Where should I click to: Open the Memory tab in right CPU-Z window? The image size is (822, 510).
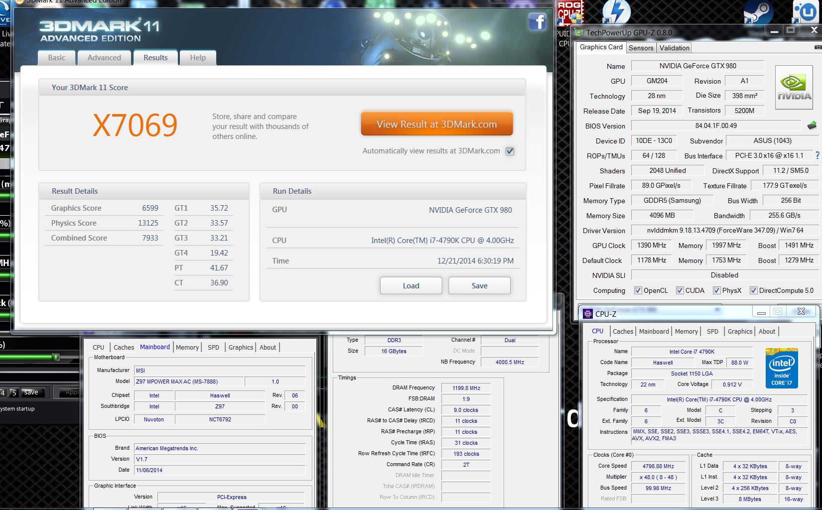pyautogui.click(x=686, y=331)
